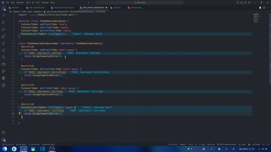The height and width of the screenshot is (152, 271).
Task: Open the Extensions view
Action: pyautogui.click(x=3, y=36)
